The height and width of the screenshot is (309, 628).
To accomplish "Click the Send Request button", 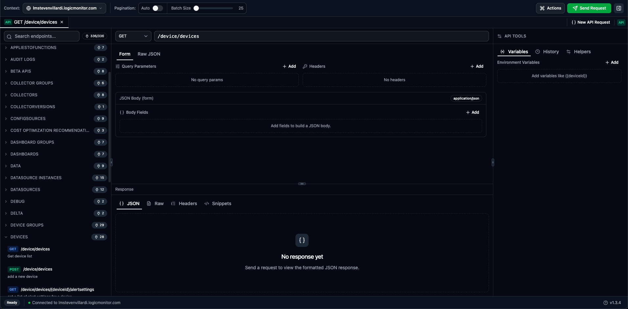I will click(x=589, y=8).
